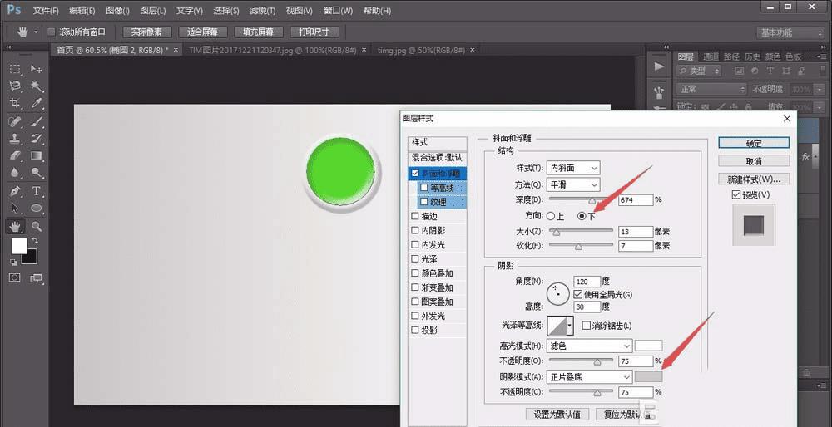832x427 pixels.
Task: Select the Lasso tool
Action: [15, 86]
